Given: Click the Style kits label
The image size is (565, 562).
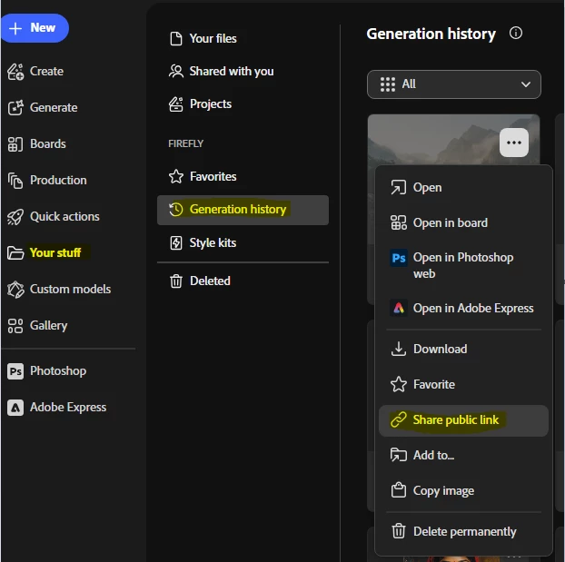Looking at the screenshot, I should pos(213,242).
